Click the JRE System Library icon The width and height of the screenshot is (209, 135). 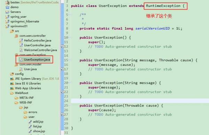[12, 79]
